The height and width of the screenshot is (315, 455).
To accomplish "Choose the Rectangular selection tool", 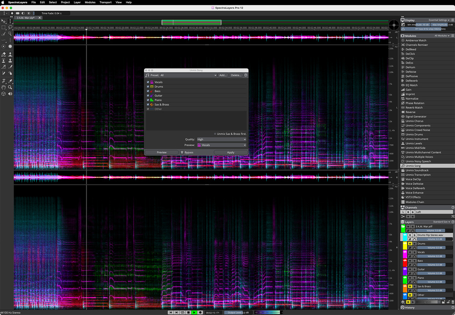I will click(x=4, y=27).
